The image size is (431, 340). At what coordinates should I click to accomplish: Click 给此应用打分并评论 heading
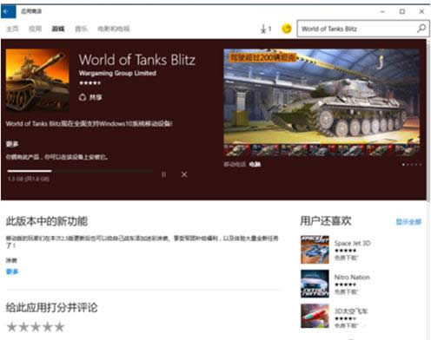pyautogui.click(x=51, y=308)
